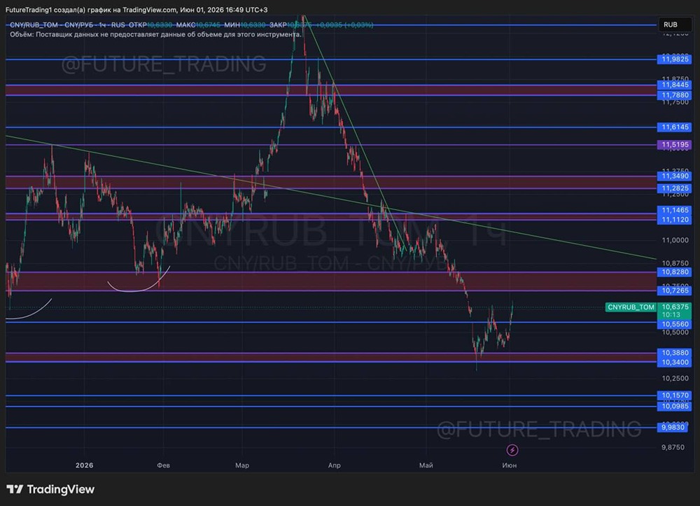The height and width of the screenshot is (506, 700).
Task: Click the CNYRUB_TOM symbol label on the price scale
Action: tap(631, 307)
